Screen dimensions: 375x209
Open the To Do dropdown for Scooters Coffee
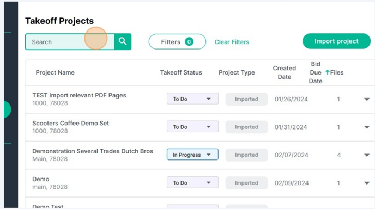click(192, 127)
